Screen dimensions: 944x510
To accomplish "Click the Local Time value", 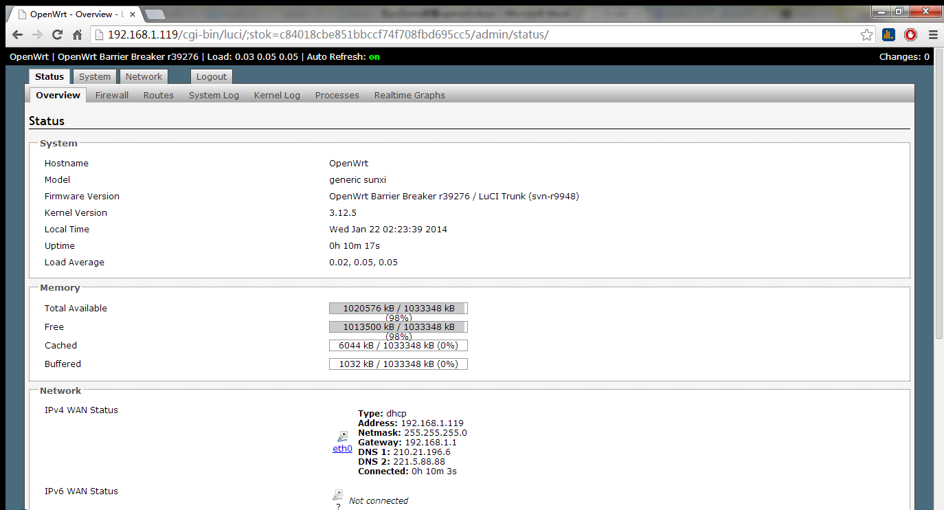I will (x=388, y=230).
